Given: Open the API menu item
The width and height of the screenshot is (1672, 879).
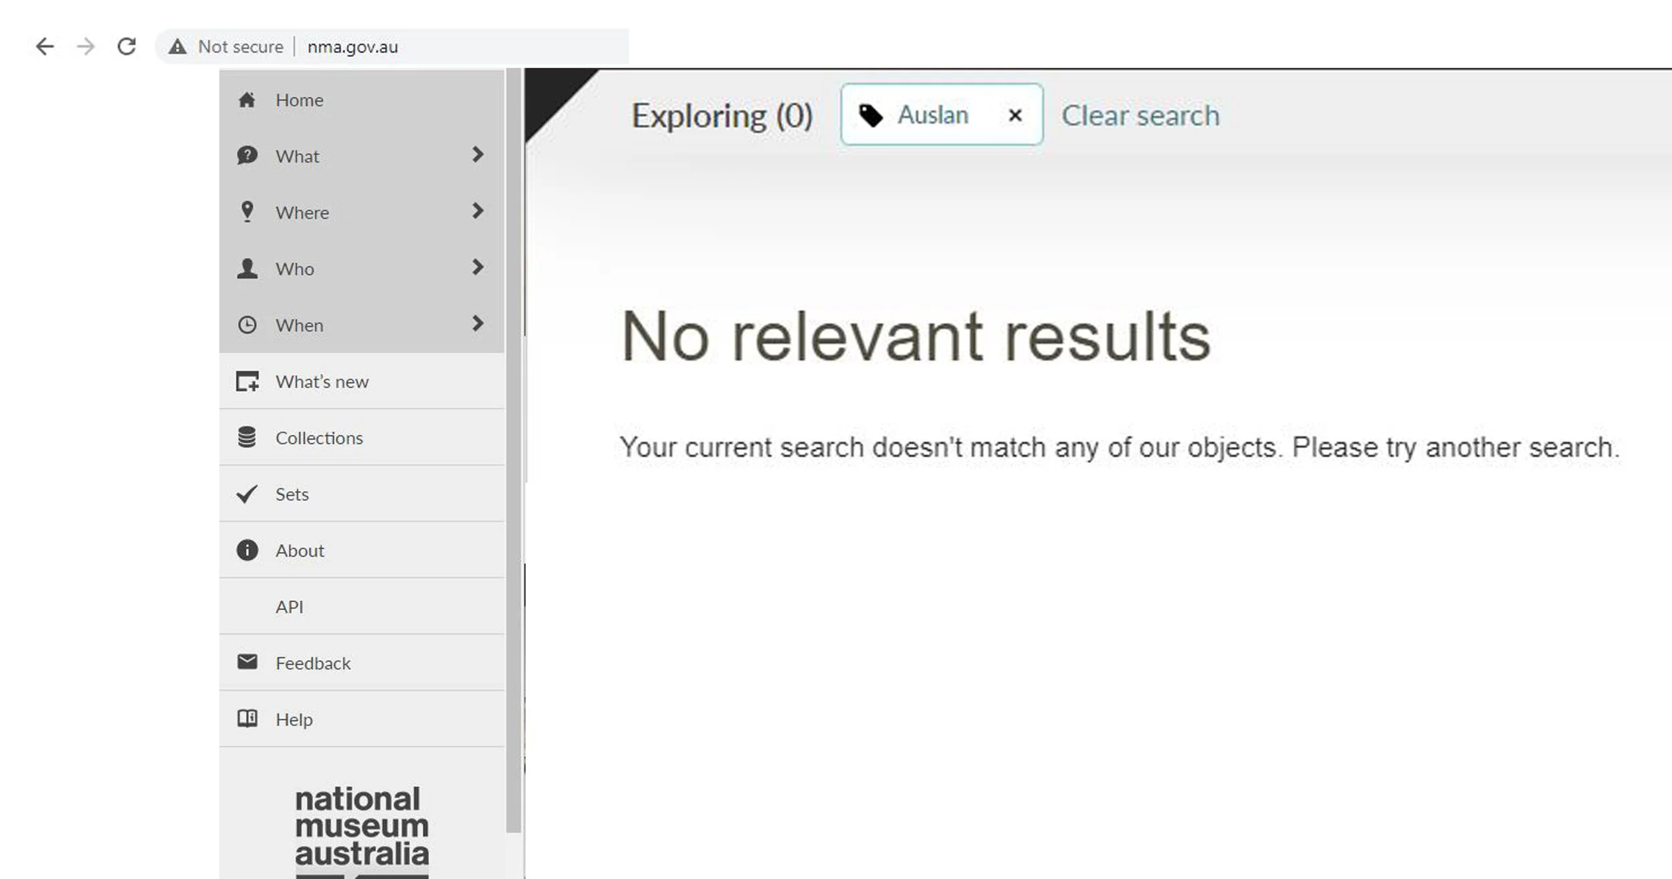Looking at the screenshot, I should 289,607.
